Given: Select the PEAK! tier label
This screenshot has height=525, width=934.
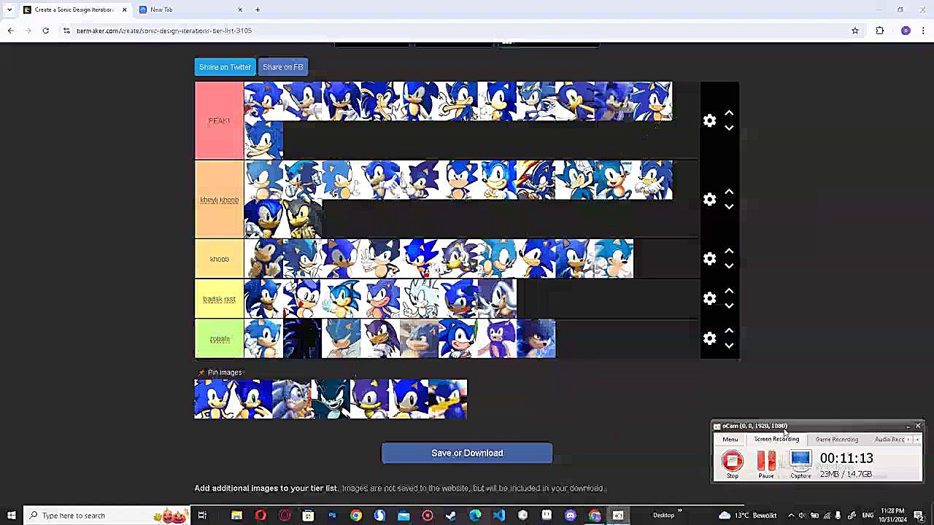Looking at the screenshot, I should (x=219, y=121).
